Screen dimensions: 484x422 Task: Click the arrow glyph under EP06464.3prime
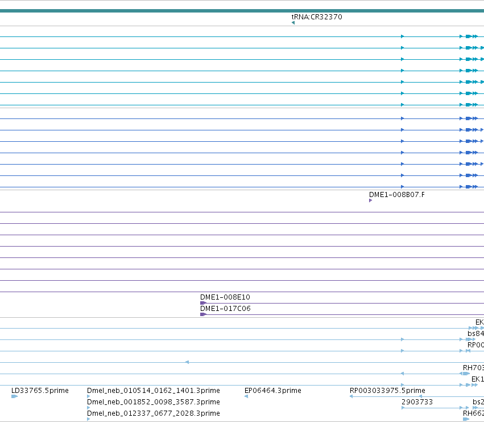246,396
